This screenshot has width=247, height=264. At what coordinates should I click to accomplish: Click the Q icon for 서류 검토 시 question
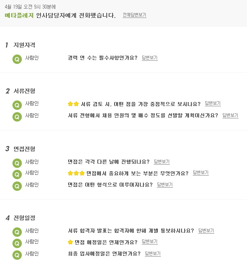pyautogui.click(x=17, y=105)
